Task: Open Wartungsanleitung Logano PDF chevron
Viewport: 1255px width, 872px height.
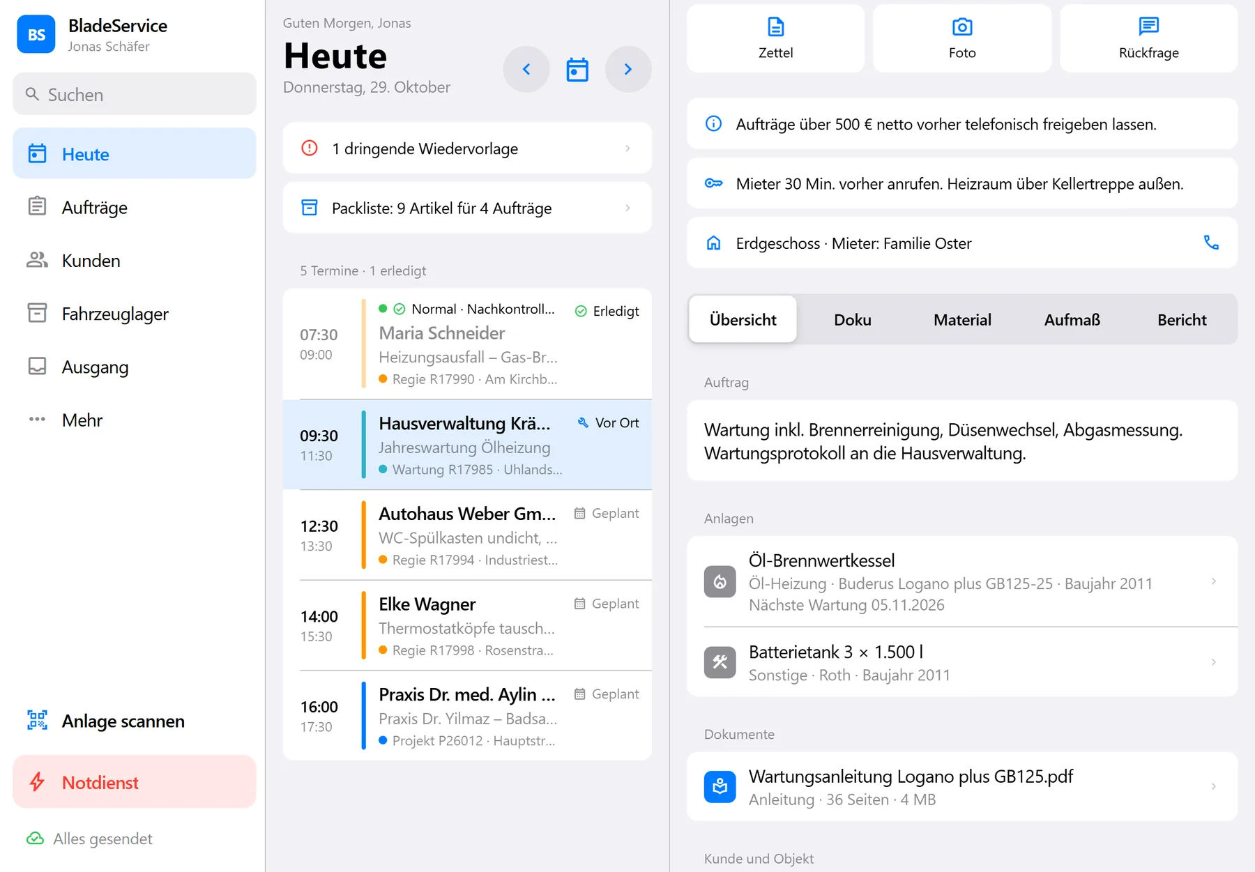Action: point(1213,786)
